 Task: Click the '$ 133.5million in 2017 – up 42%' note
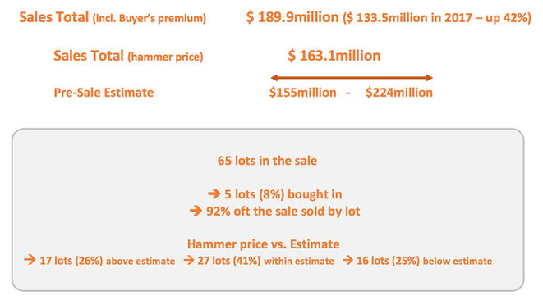(x=437, y=18)
